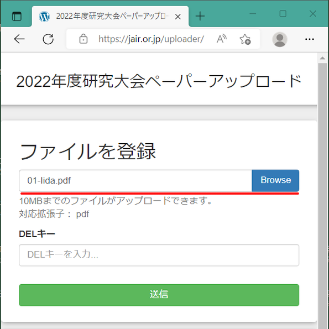Activate Read Aloud icon in address bar
This screenshot has width=329, height=329.
click(x=222, y=39)
